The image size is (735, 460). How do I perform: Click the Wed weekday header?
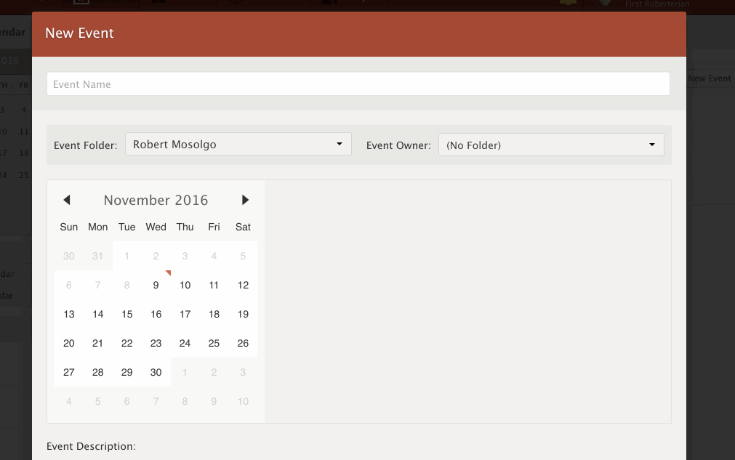tap(156, 227)
